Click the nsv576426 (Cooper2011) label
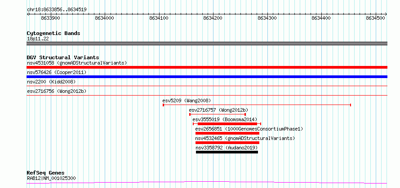The image size is (400, 188). (x=57, y=72)
